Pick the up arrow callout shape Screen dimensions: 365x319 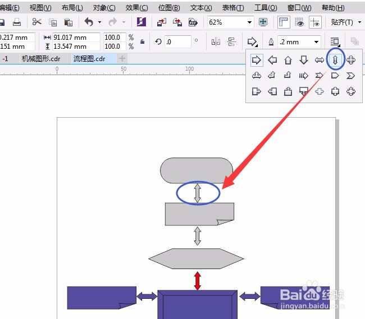(x=288, y=91)
